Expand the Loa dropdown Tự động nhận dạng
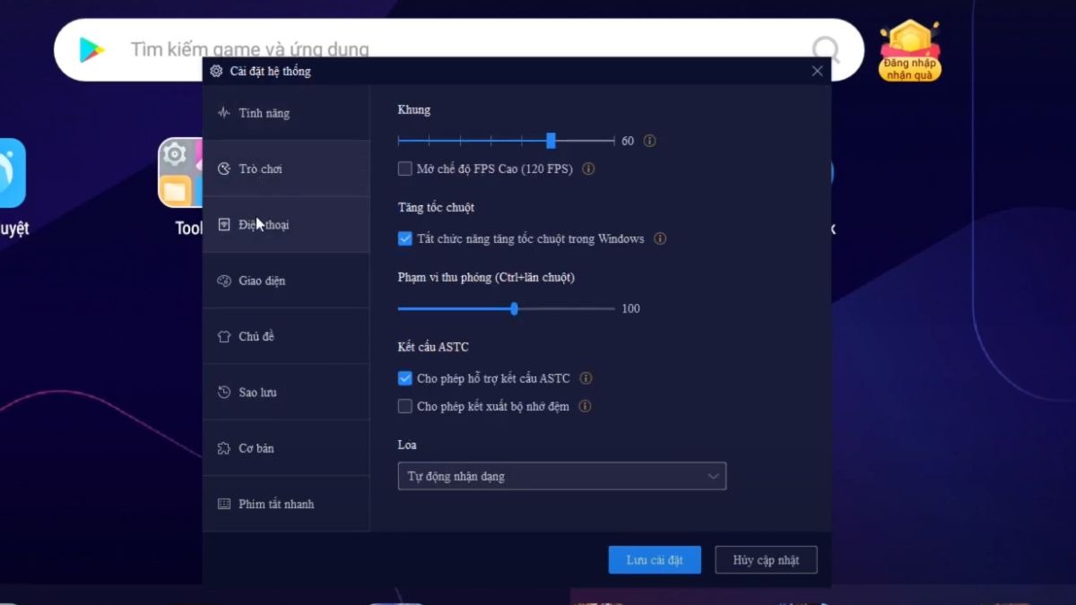This screenshot has width=1076, height=605. coord(561,476)
